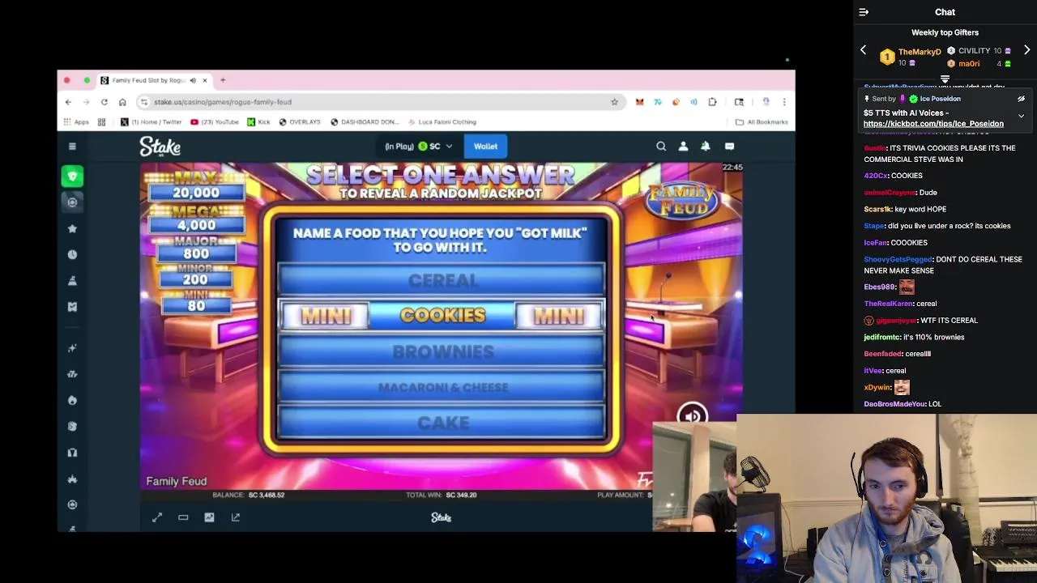Open live stats chart icon below game

[x=209, y=517]
